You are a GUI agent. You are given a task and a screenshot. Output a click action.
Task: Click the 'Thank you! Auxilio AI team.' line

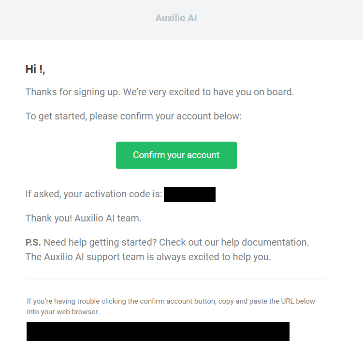click(x=83, y=219)
